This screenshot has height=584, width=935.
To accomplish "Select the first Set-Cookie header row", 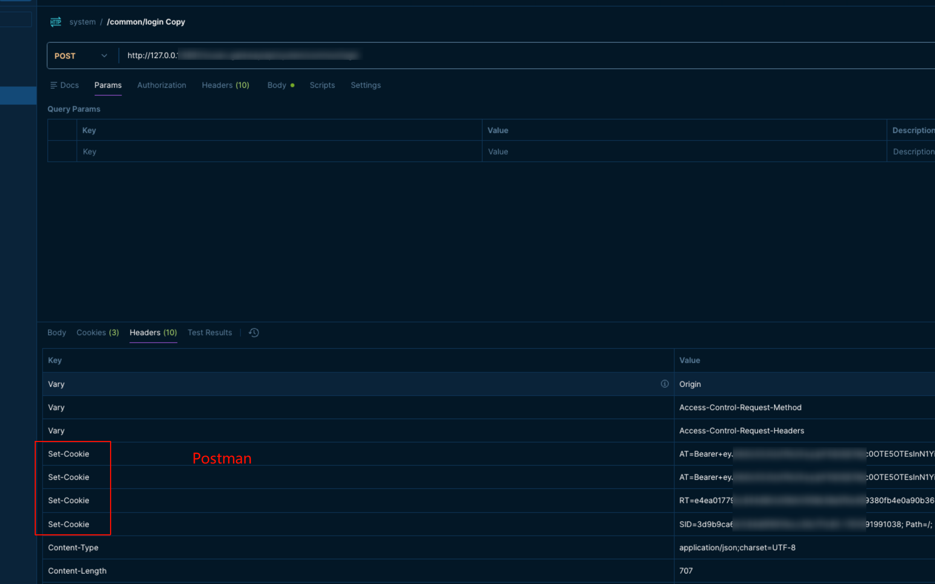I will coord(69,454).
